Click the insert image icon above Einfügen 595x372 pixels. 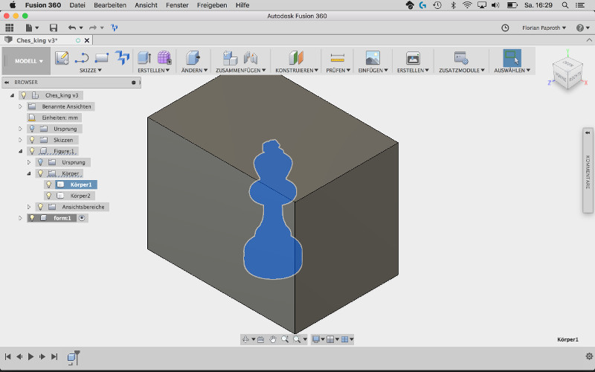[x=373, y=58]
